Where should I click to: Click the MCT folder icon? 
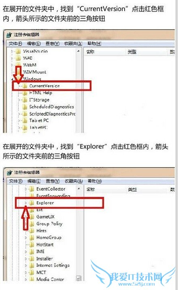pyautogui.click(x=32, y=272)
